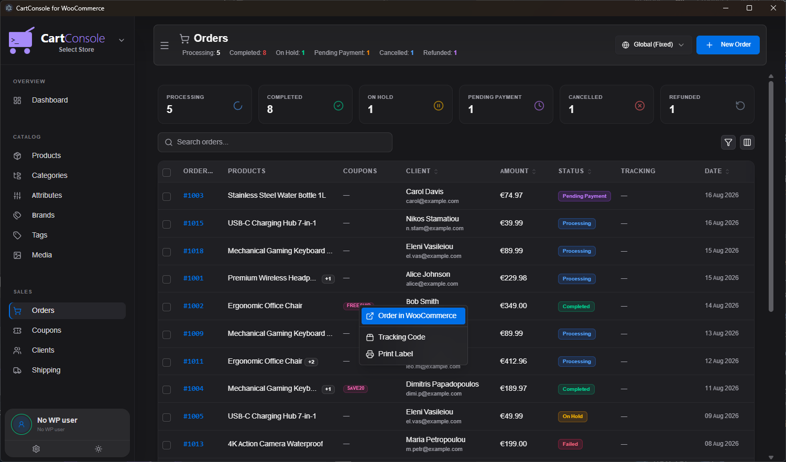
Task: Click the Refunded undo arrow icon
Action: (x=740, y=106)
